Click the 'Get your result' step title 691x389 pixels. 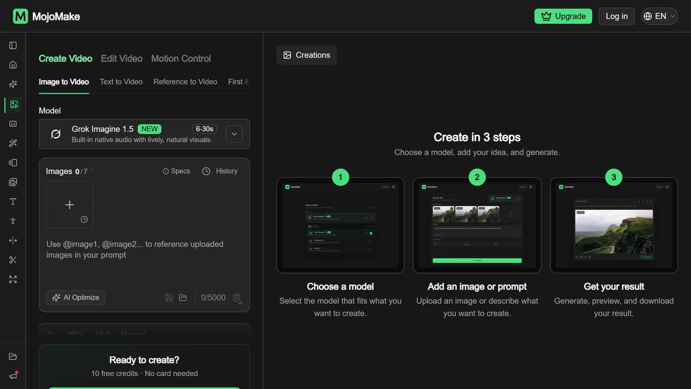click(614, 286)
